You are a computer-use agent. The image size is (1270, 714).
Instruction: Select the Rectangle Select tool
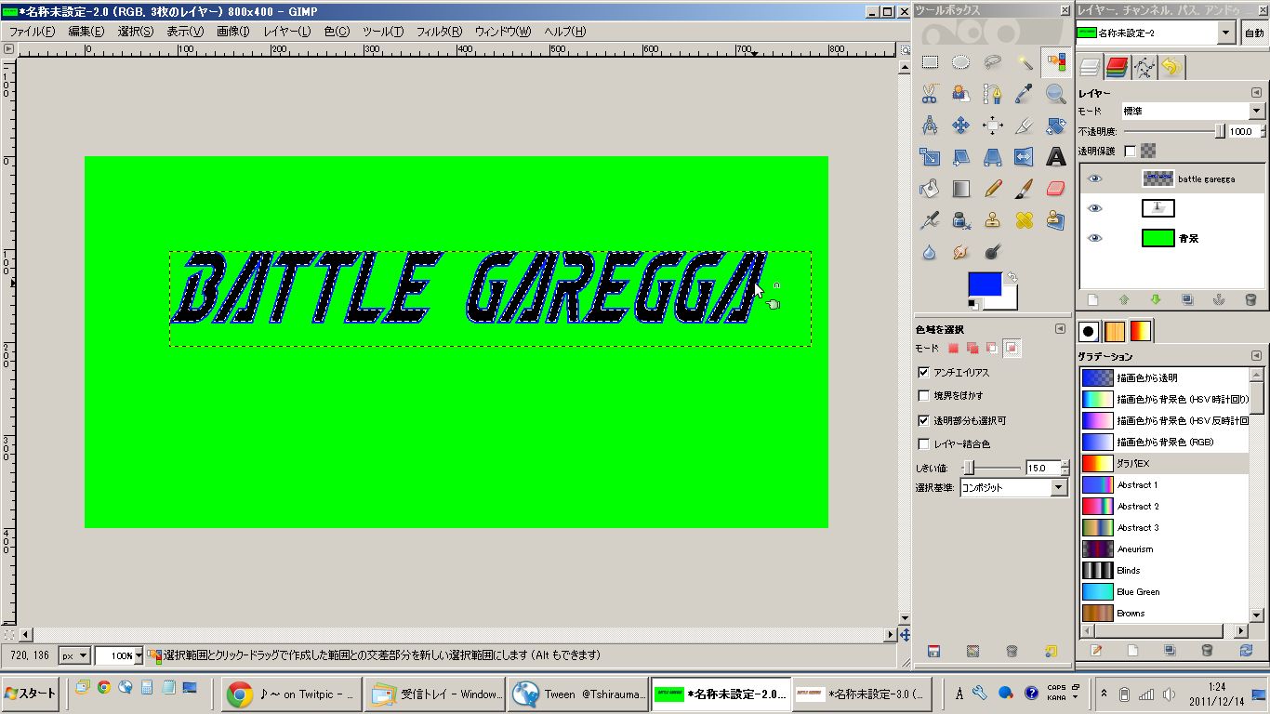coord(930,62)
